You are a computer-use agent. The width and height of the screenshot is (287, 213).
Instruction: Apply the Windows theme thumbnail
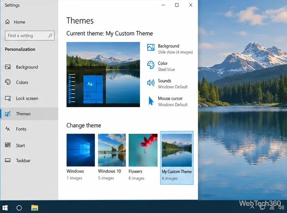[x=81, y=150]
